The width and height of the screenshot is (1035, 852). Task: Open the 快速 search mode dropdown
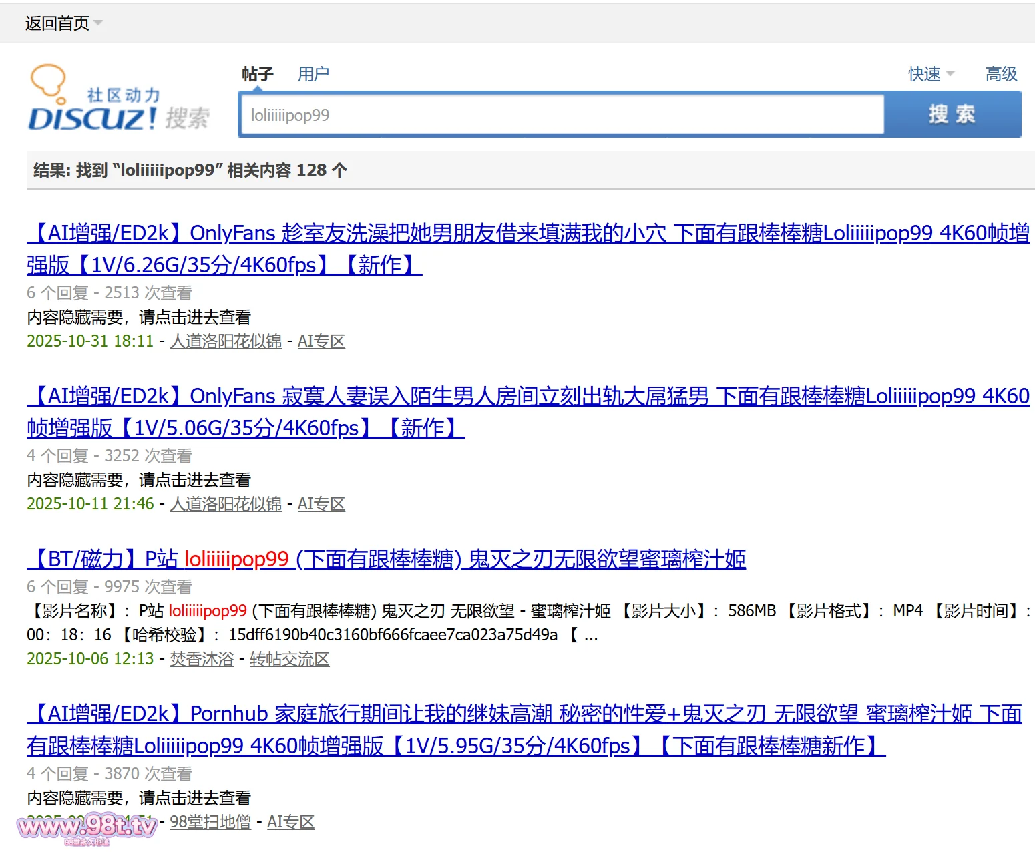tap(931, 74)
